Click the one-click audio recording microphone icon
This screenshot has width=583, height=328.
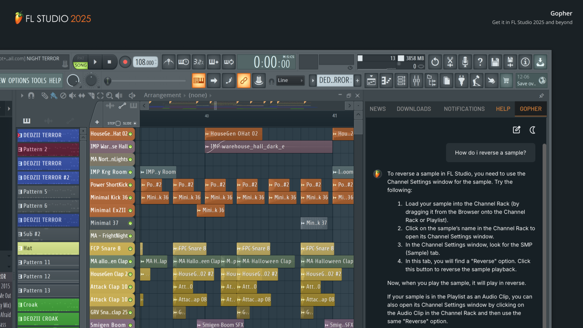coord(465,62)
